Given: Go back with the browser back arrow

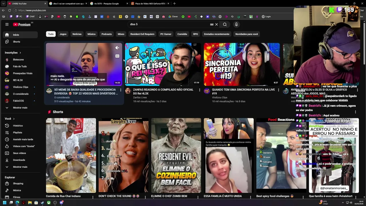Looking at the screenshot, I should (x=3, y=10).
